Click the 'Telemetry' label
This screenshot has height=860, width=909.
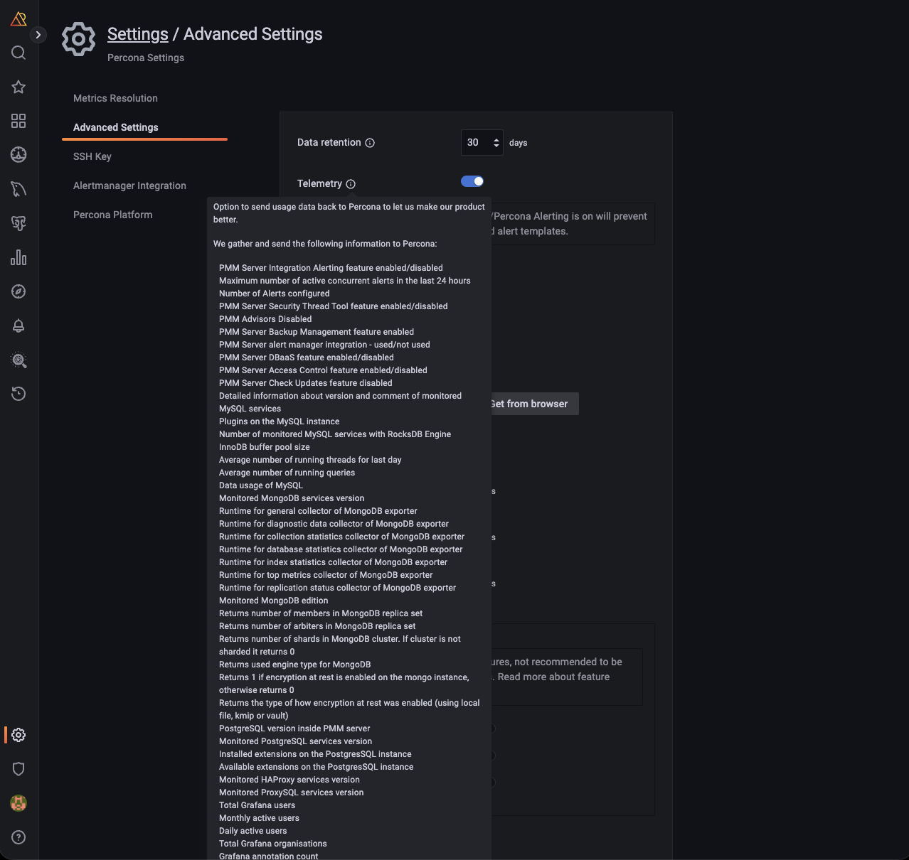pos(319,183)
